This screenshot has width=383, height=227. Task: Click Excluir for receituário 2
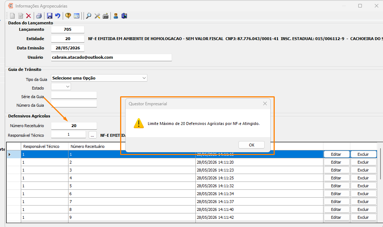[364, 162]
